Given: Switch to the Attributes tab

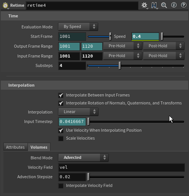Looking at the screenshot, I should pos(15,147).
